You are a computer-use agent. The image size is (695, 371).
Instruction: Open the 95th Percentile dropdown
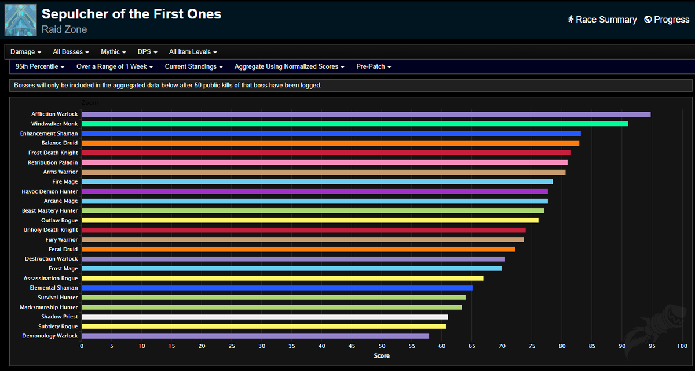39,67
